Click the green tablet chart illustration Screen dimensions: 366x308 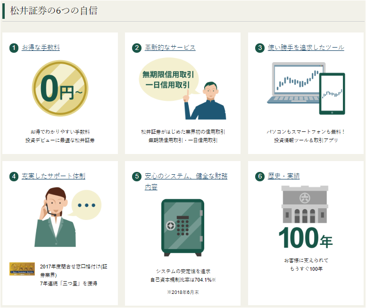pyautogui.click(x=332, y=94)
